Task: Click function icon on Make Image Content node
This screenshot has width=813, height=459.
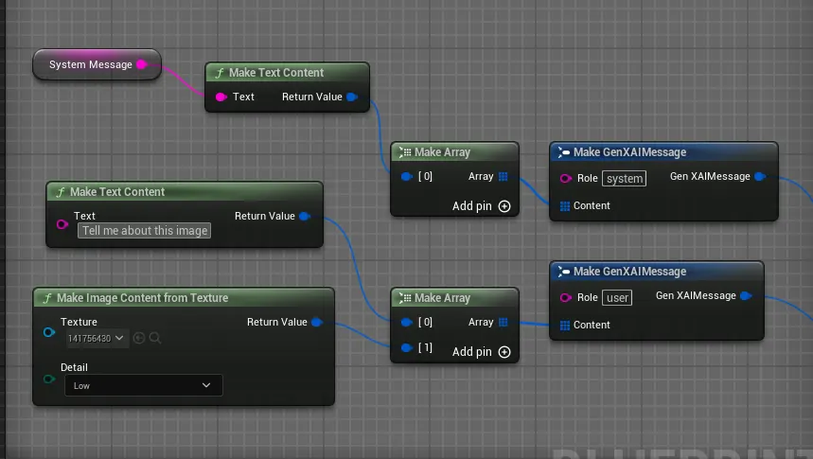Action: click(47, 298)
